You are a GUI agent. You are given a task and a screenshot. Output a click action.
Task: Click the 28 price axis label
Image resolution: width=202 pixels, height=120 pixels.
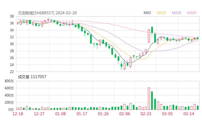click(x=12, y=51)
